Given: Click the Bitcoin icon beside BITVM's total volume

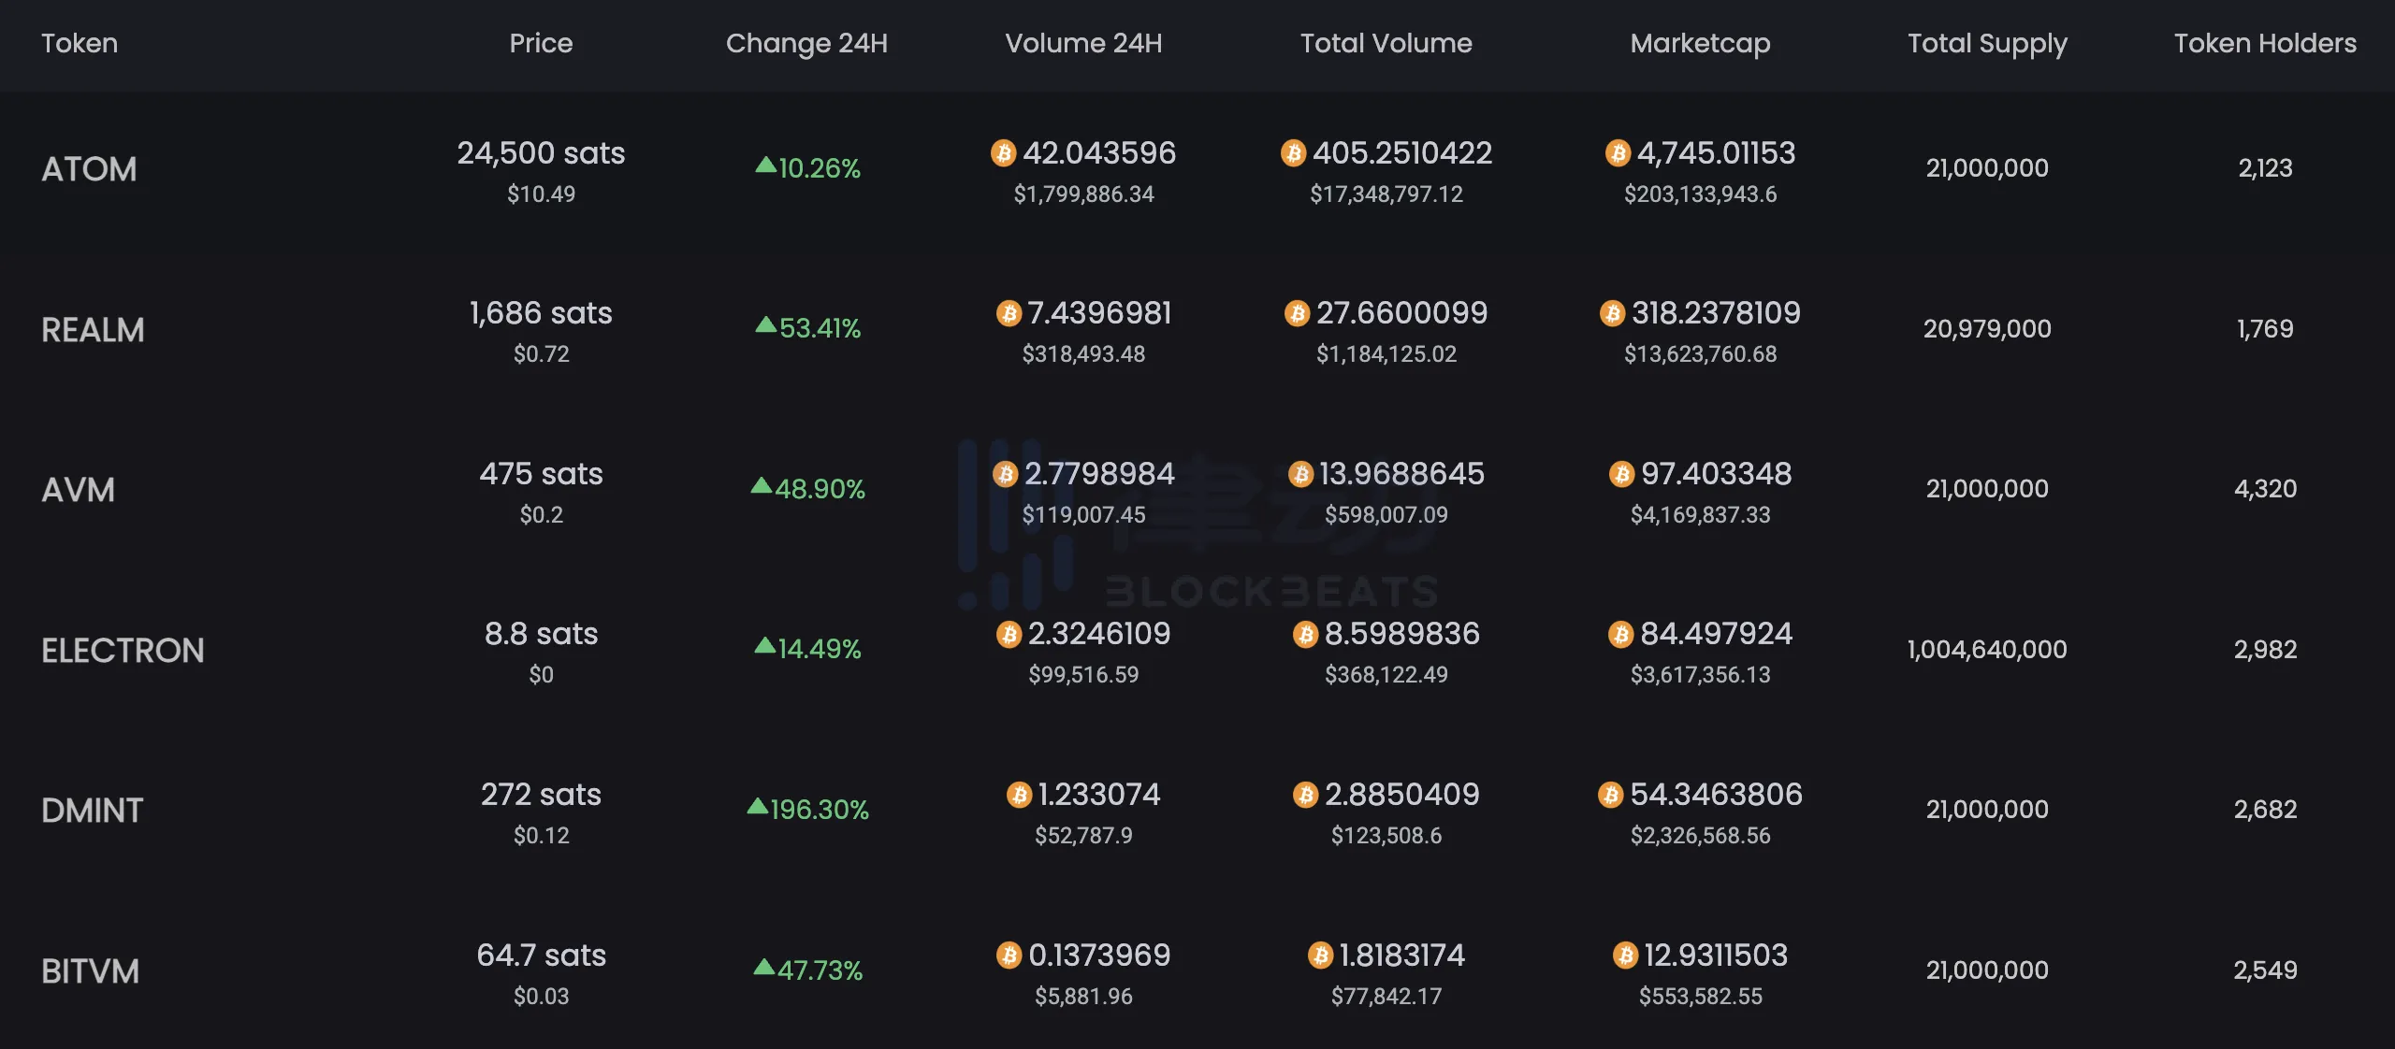Looking at the screenshot, I should (1320, 956).
